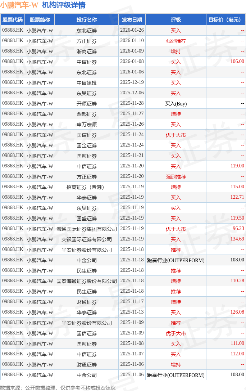This screenshot has height=391, width=246.
Task: Click 跑赢行业(OUTPERFORM) in the 2025-11-18 row
Action: (x=176, y=260)
